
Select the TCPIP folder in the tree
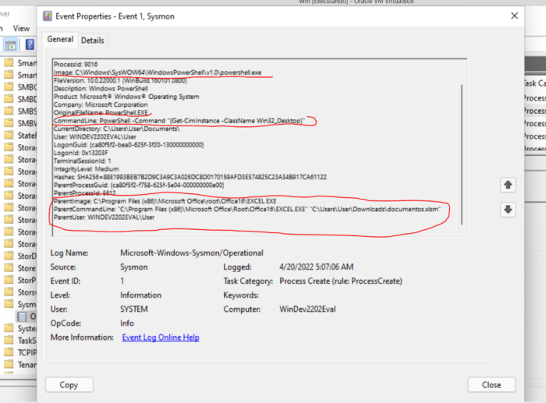pyautogui.click(x=19, y=352)
